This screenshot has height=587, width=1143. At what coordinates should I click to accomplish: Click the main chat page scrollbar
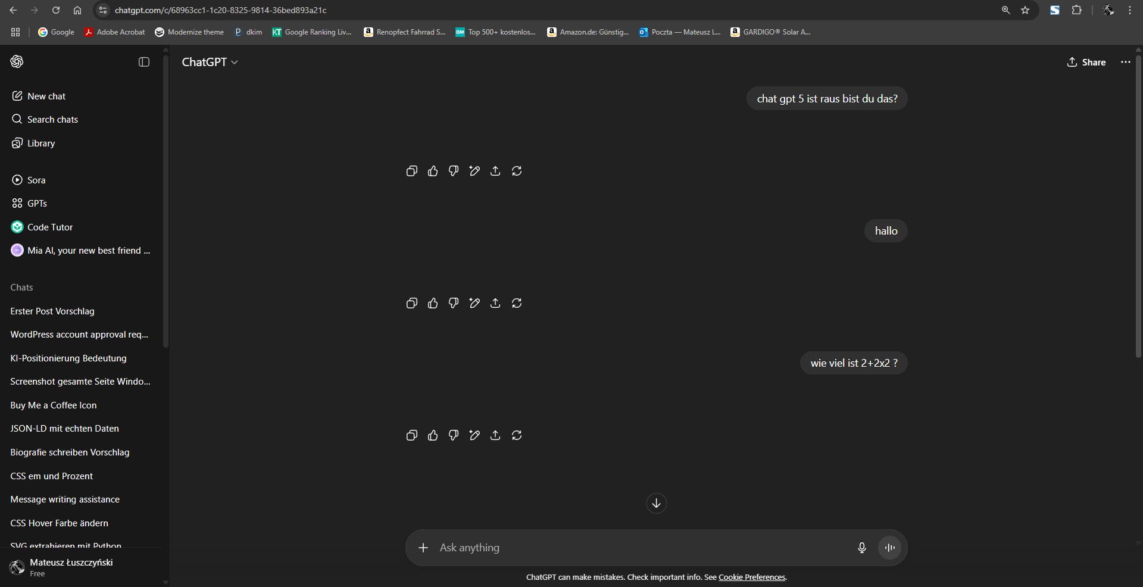[1138, 205]
